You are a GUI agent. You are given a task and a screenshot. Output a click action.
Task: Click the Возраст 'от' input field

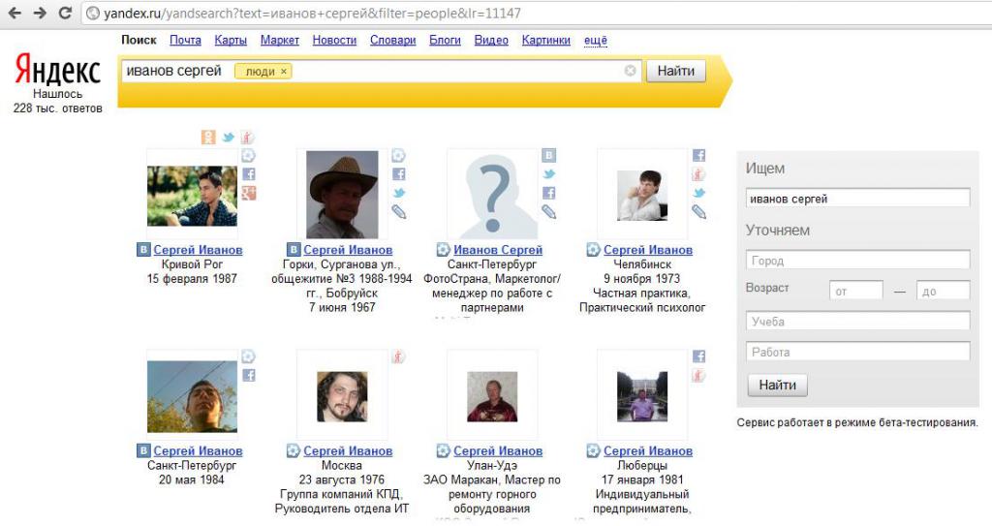856,291
